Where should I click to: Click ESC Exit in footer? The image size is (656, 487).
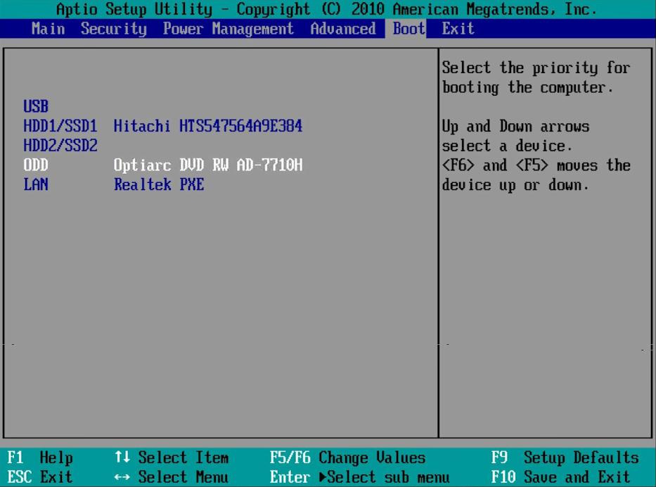click(x=40, y=477)
